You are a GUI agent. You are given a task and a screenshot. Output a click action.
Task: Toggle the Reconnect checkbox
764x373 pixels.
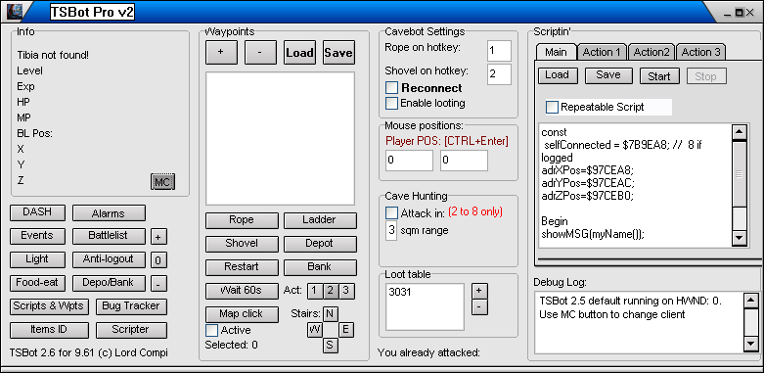coord(391,88)
